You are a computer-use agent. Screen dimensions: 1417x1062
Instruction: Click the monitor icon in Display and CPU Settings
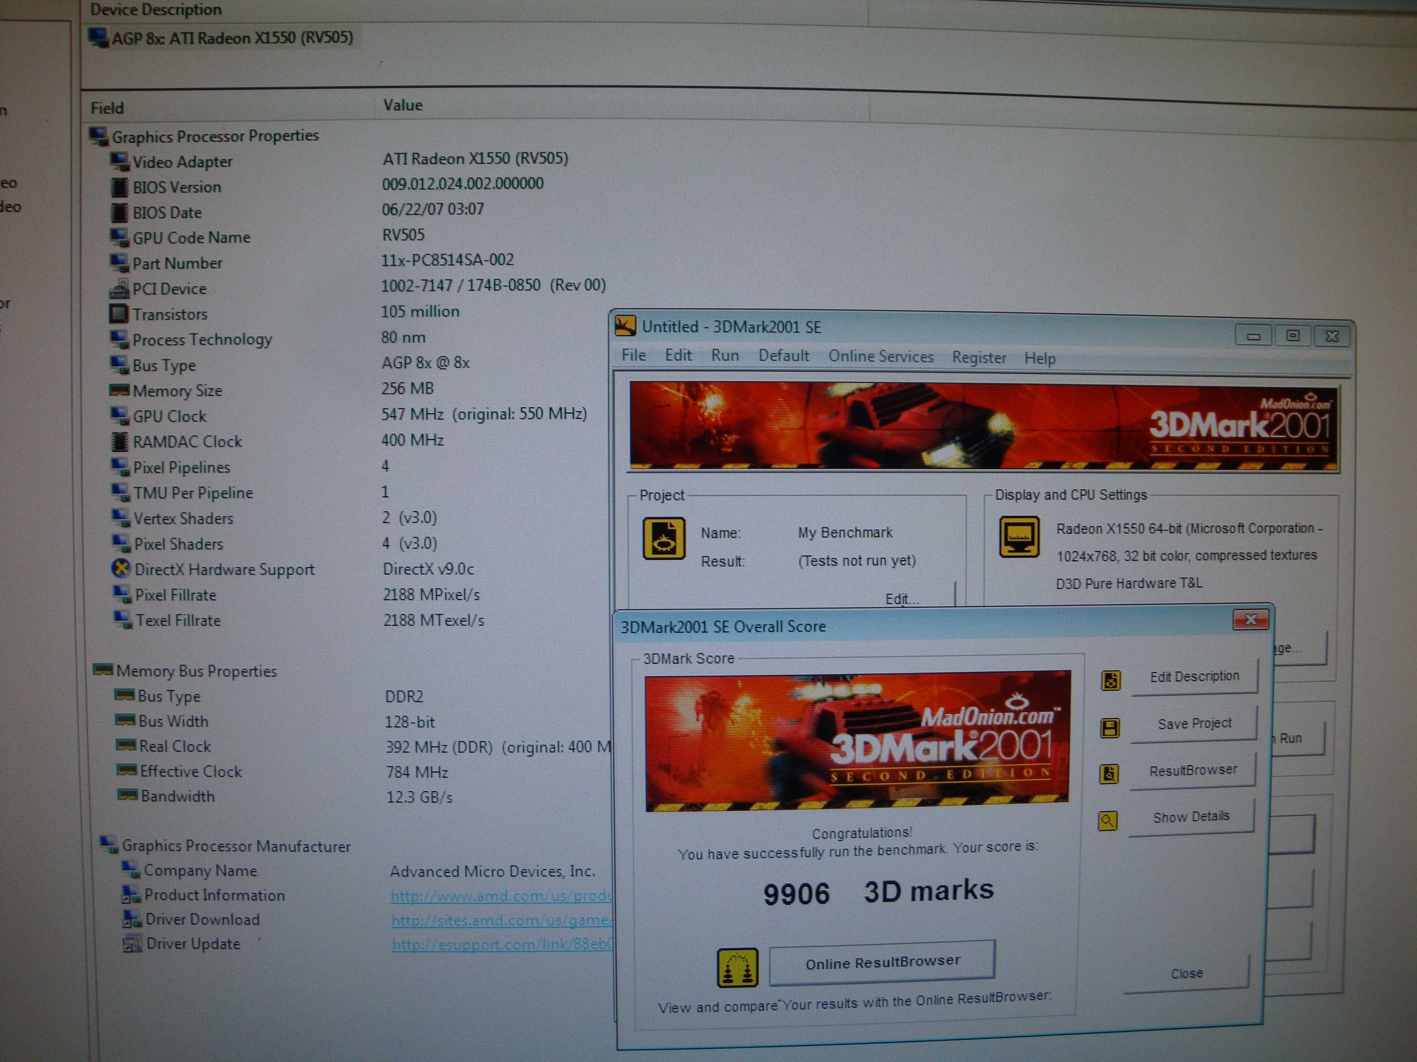[x=1019, y=536]
